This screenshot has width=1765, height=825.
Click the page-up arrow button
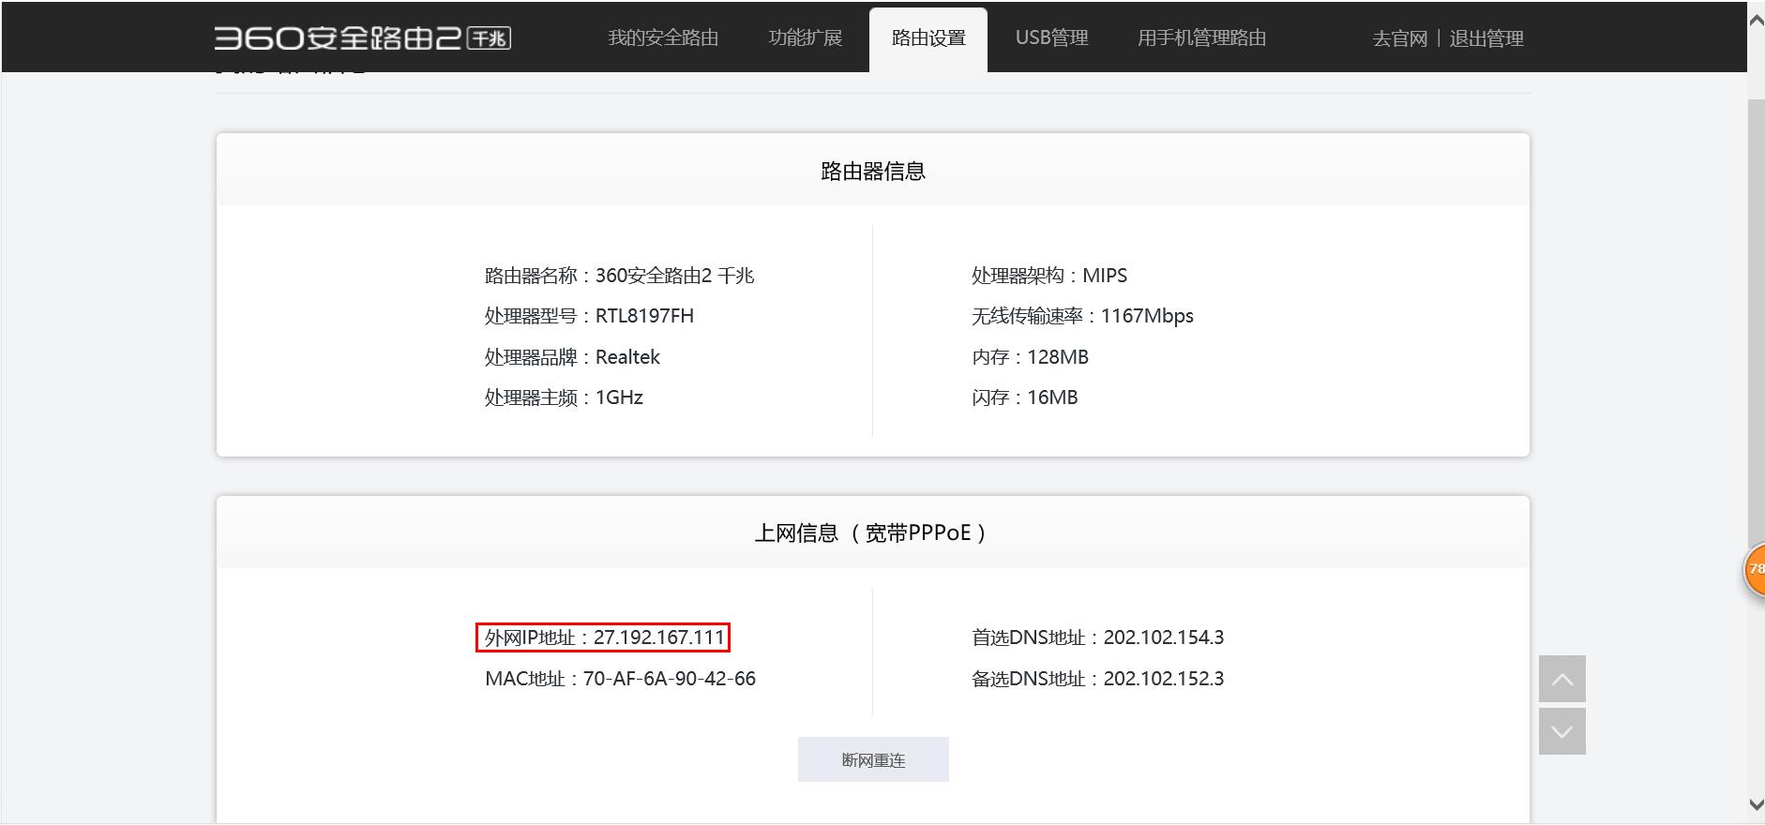click(x=1561, y=679)
